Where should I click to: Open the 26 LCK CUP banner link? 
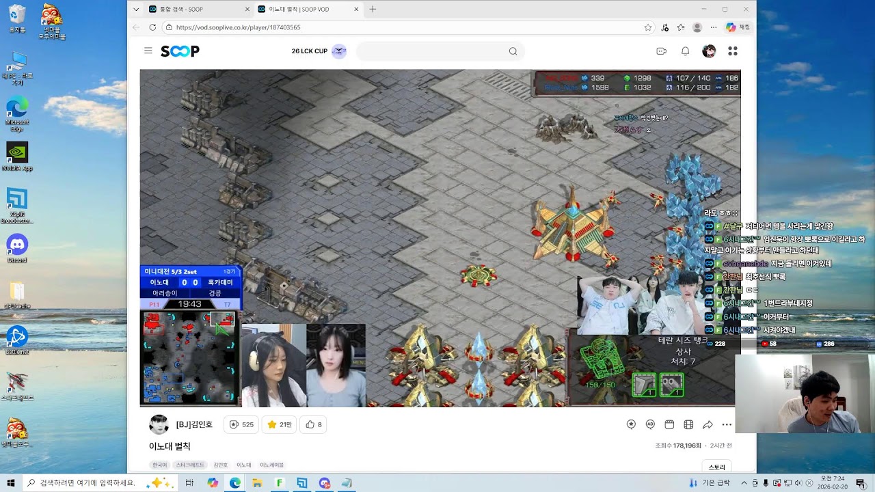point(319,51)
